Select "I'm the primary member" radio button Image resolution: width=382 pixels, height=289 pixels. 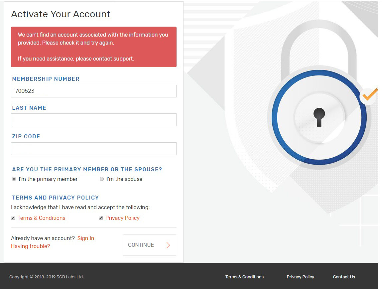pyautogui.click(x=14, y=179)
